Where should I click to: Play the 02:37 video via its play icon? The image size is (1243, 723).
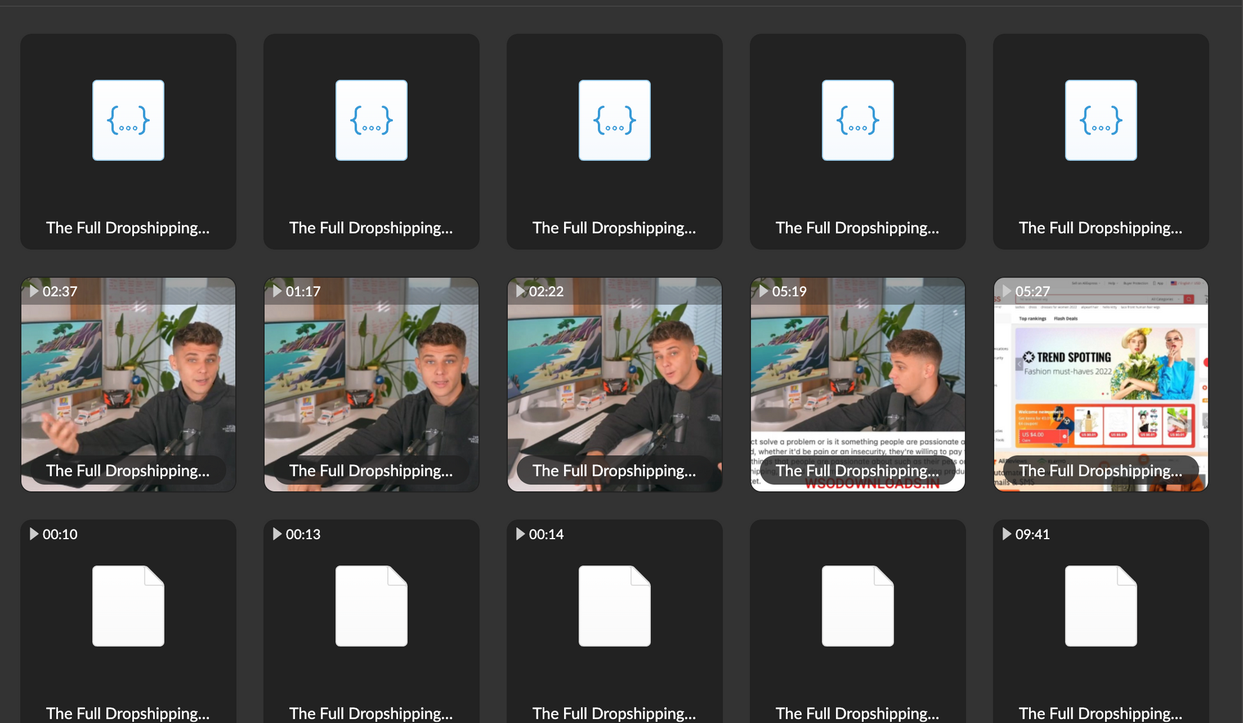coord(34,291)
